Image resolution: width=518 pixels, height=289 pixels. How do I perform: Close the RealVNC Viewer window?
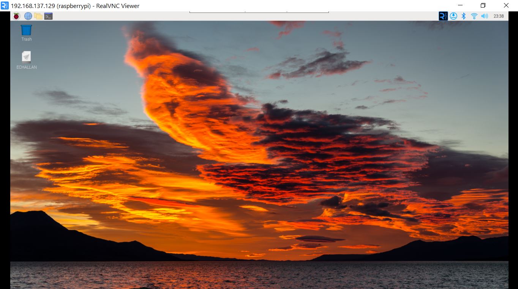click(x=506, y=5)
